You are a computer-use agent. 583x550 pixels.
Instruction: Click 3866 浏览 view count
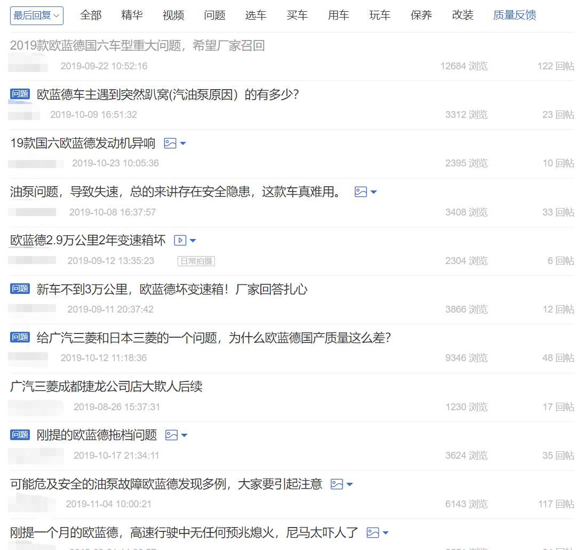click(x=466, y=309)
